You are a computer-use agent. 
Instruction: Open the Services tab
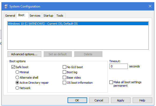coord(35,16)
